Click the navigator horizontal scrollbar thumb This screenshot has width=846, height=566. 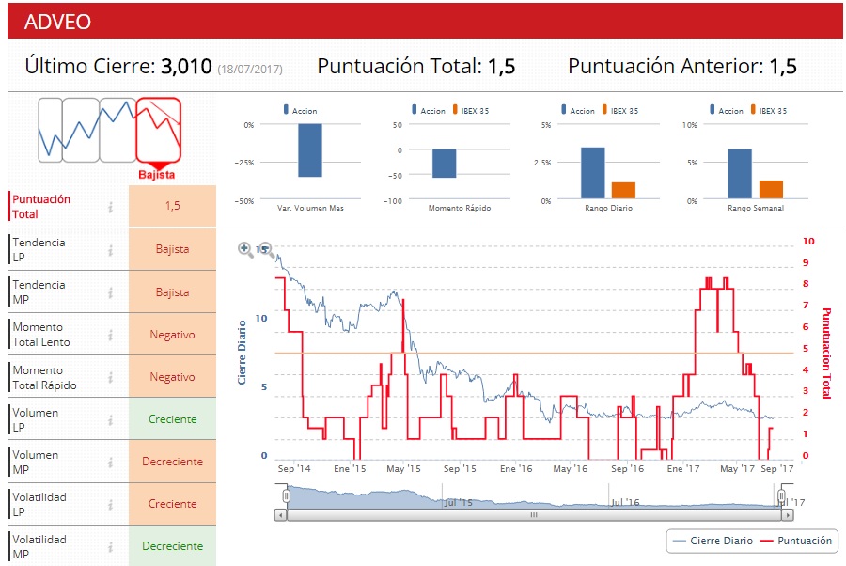tap(534, 515)
